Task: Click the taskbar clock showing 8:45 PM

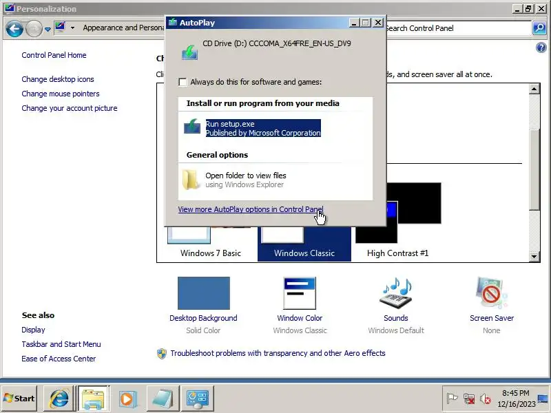Action: [x=515, y=399]
